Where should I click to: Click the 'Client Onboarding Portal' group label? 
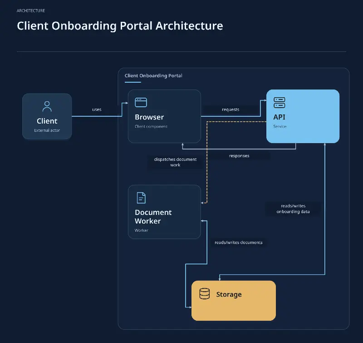(x=153, y=75)
